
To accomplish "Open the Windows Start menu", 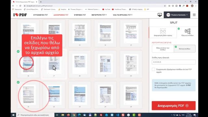I will tap(13, 115).
